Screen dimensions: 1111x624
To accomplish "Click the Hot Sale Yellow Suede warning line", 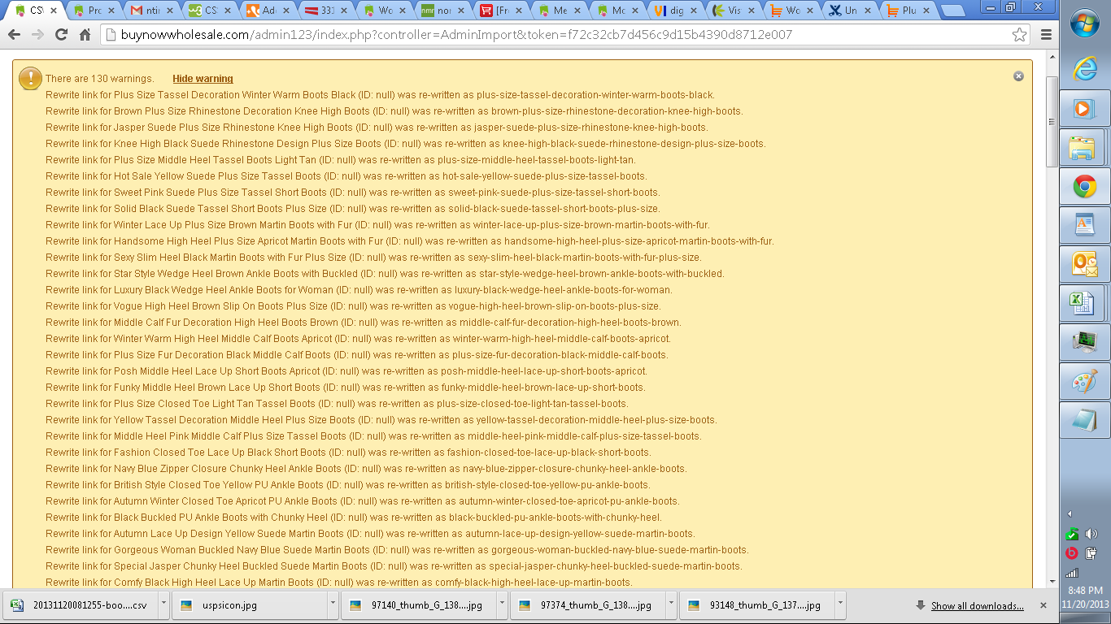I will pos(346,176).
